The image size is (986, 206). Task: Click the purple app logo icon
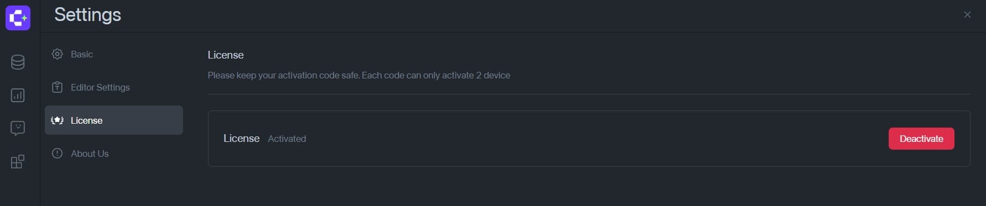tap(18, 18)
